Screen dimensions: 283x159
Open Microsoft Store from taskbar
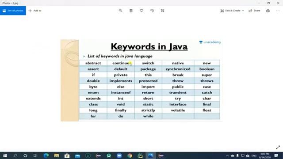(x=67, y=155)
